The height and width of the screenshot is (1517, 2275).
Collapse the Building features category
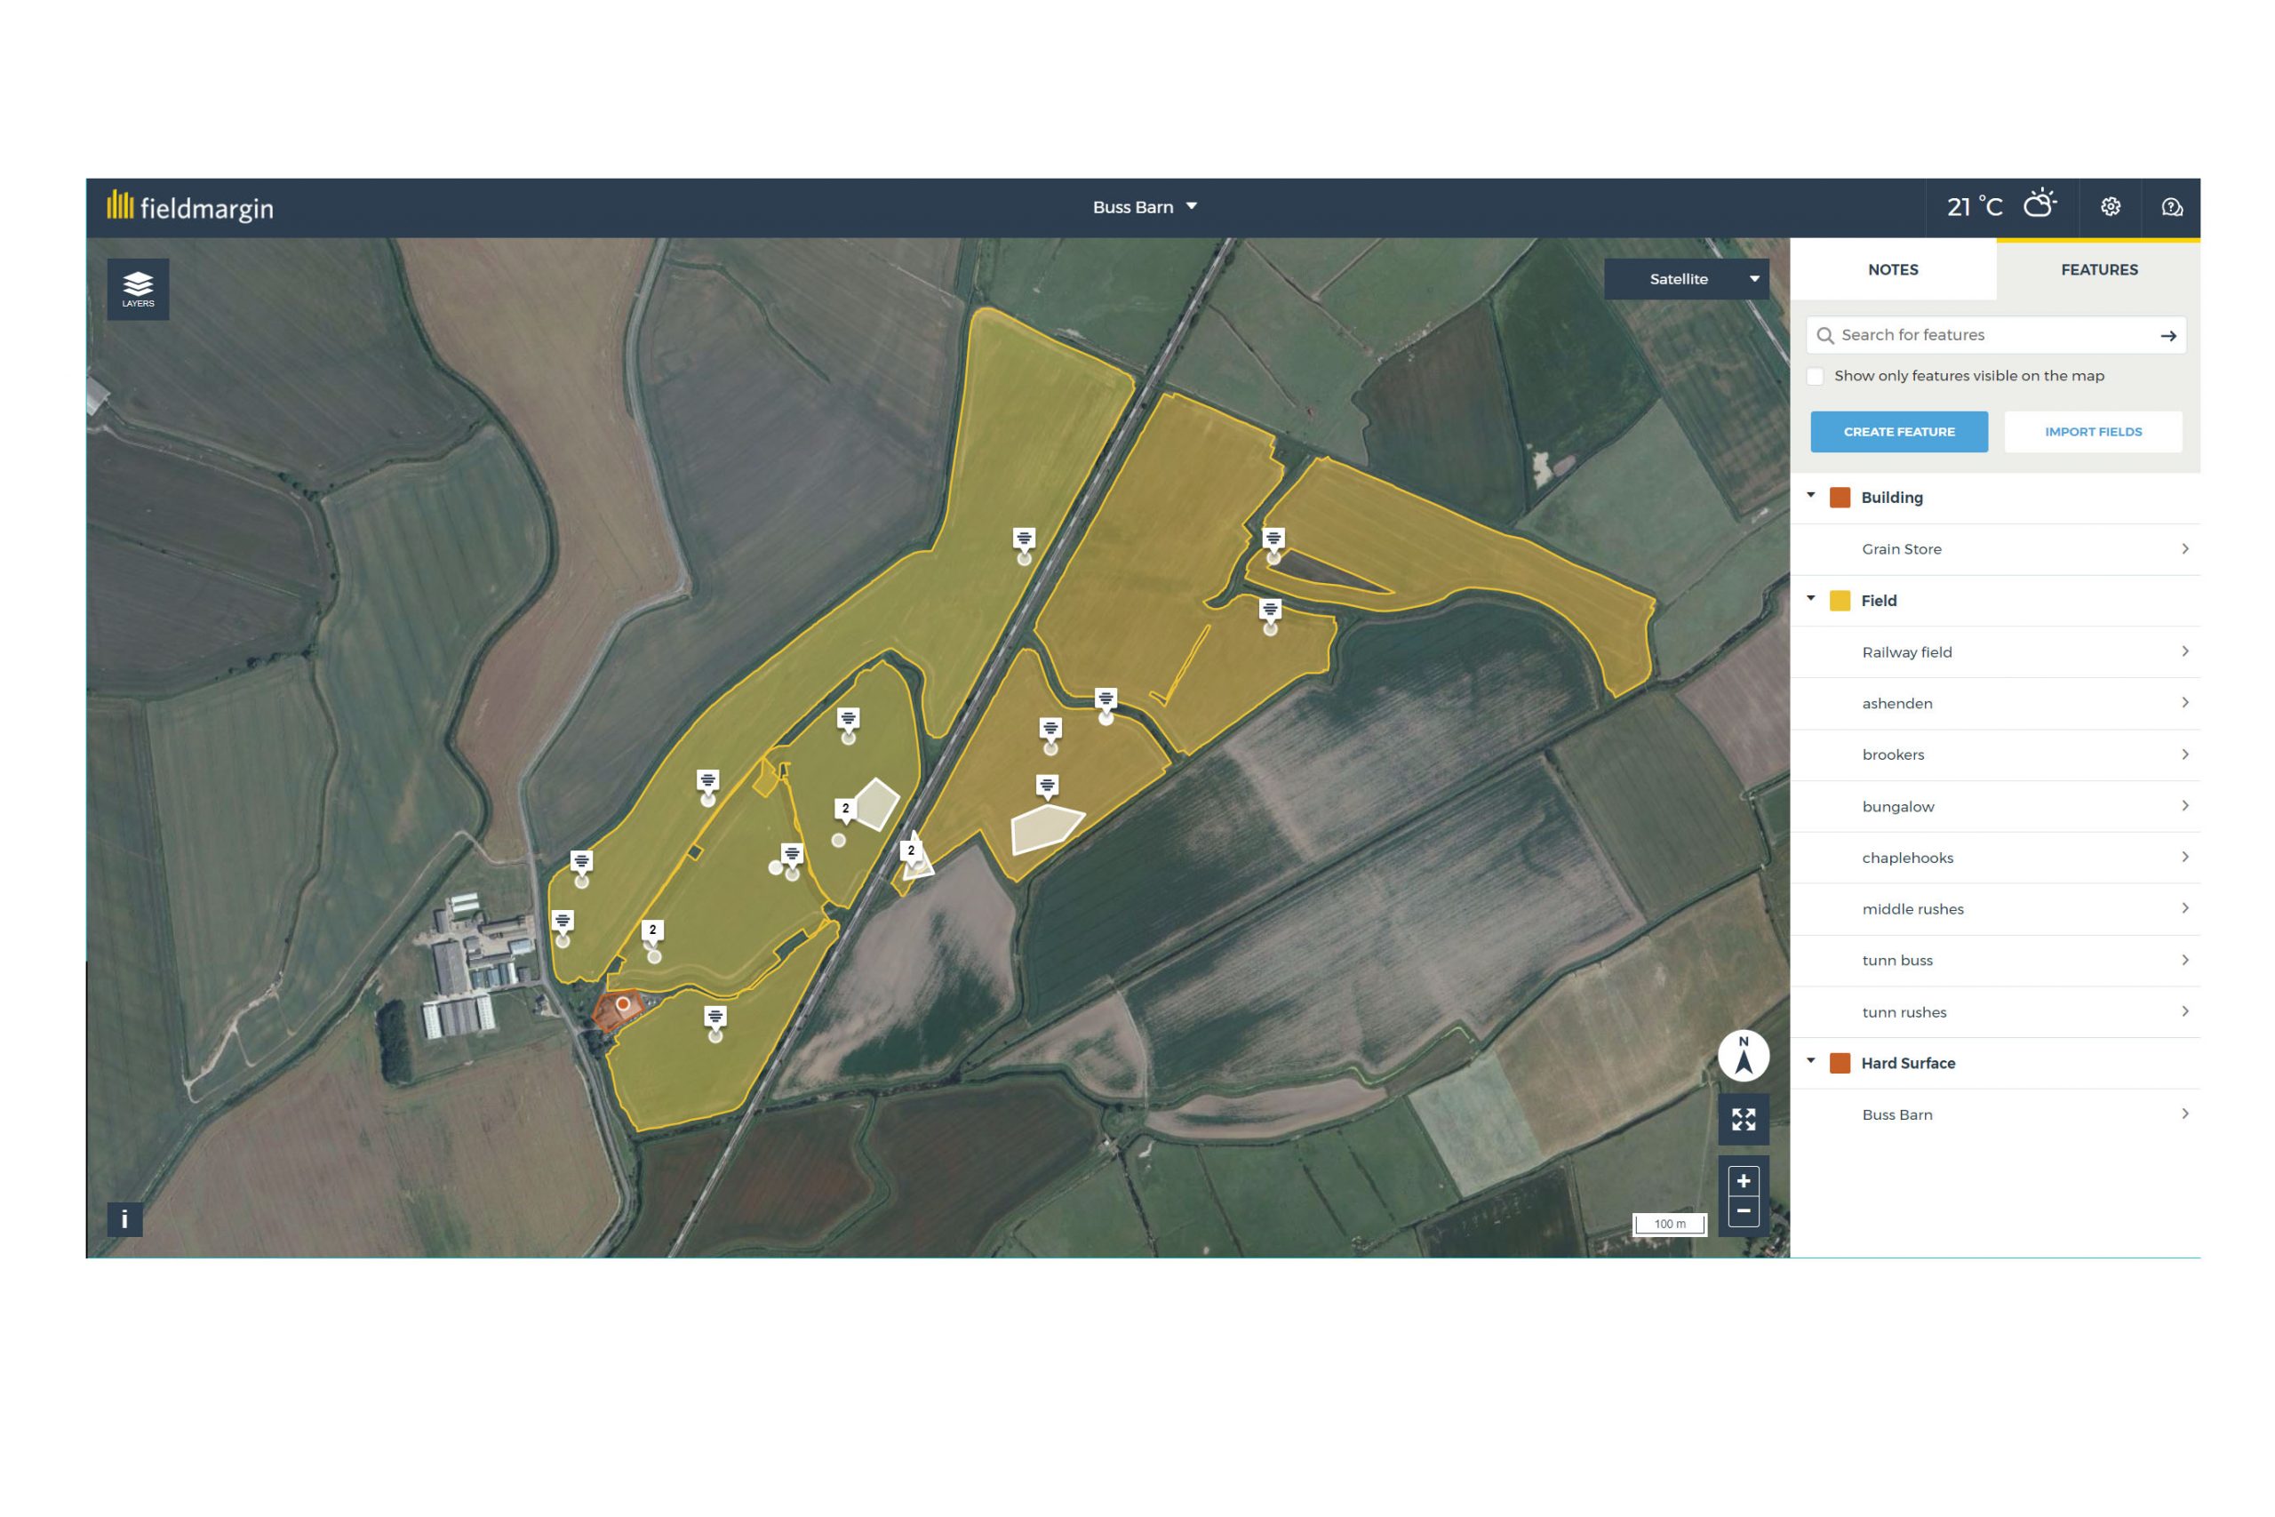point(1809,494)
